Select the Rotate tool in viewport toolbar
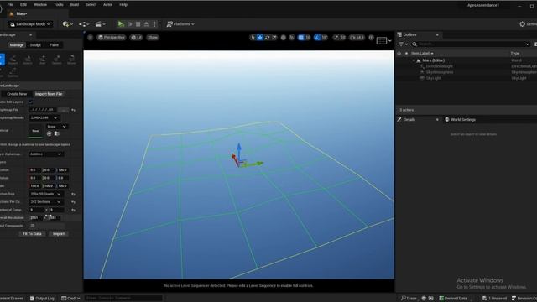 [x=267, y=37]
